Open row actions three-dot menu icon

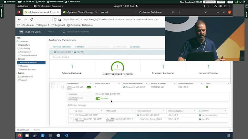(x=58, y=87)
